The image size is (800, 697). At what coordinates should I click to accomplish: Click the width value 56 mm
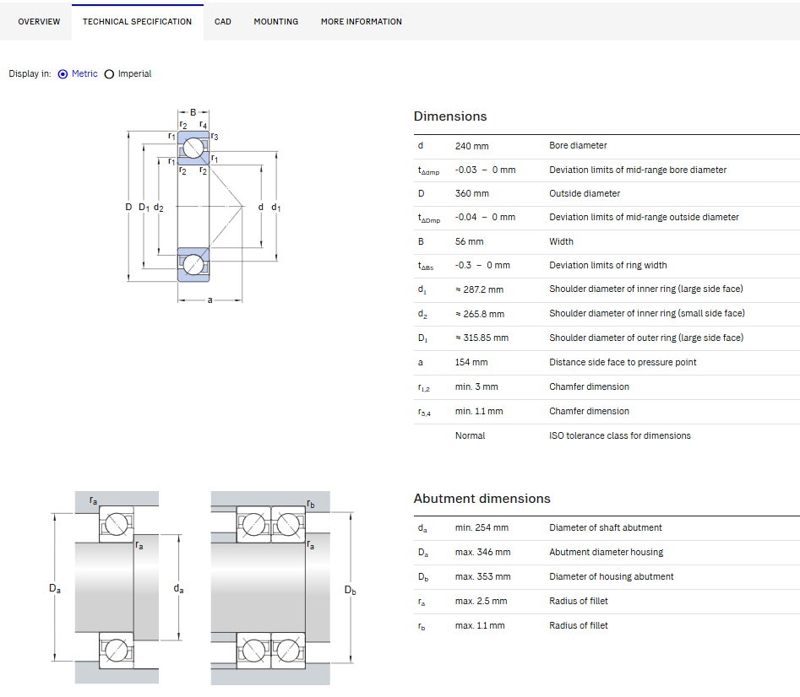[470, 241]
